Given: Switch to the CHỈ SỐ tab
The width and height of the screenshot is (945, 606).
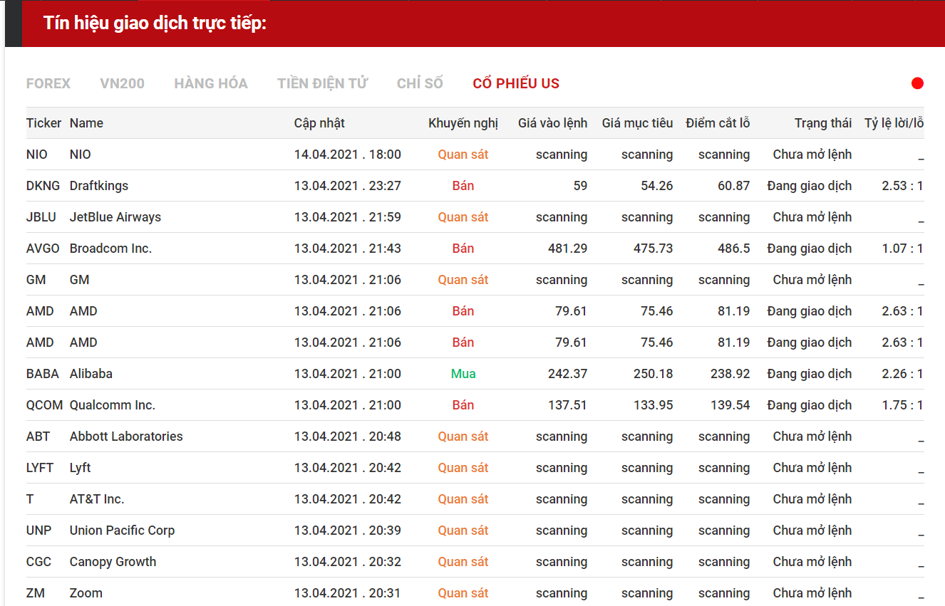Looking at the screenshot, I should [x=420, y=83].
